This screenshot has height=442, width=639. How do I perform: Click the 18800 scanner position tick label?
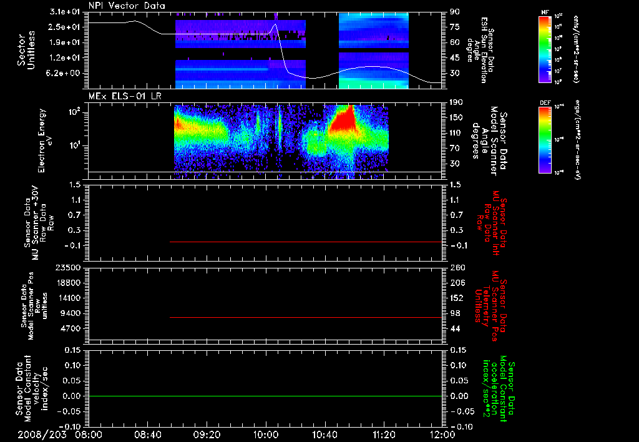pyautogui.click(x=67, y=283)
